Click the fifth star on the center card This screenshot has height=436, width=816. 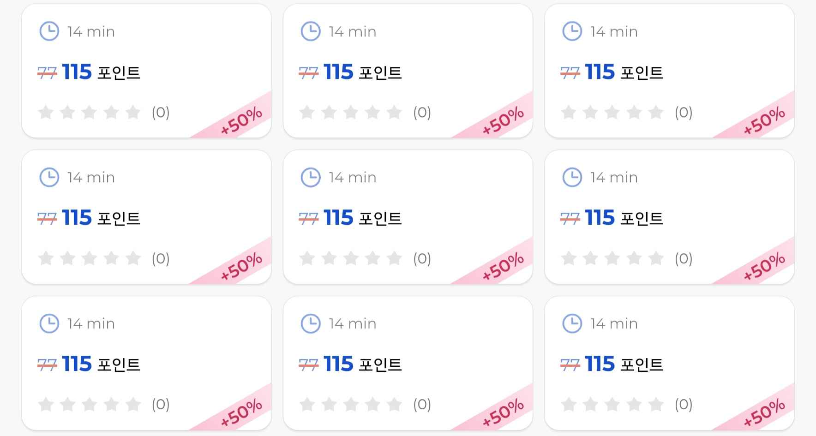(x=395, y=258)
